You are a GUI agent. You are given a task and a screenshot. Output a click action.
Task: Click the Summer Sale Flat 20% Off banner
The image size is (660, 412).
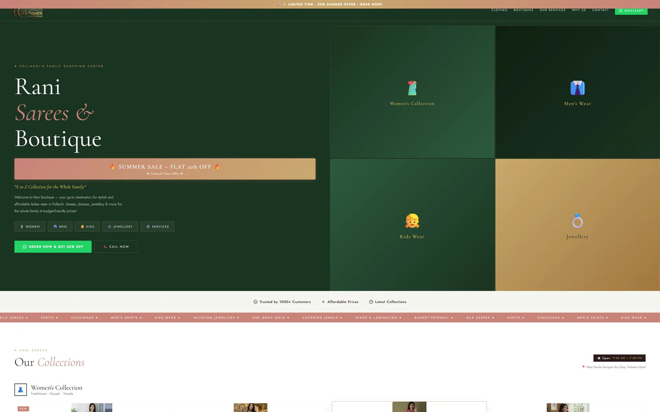pos(165,169)
